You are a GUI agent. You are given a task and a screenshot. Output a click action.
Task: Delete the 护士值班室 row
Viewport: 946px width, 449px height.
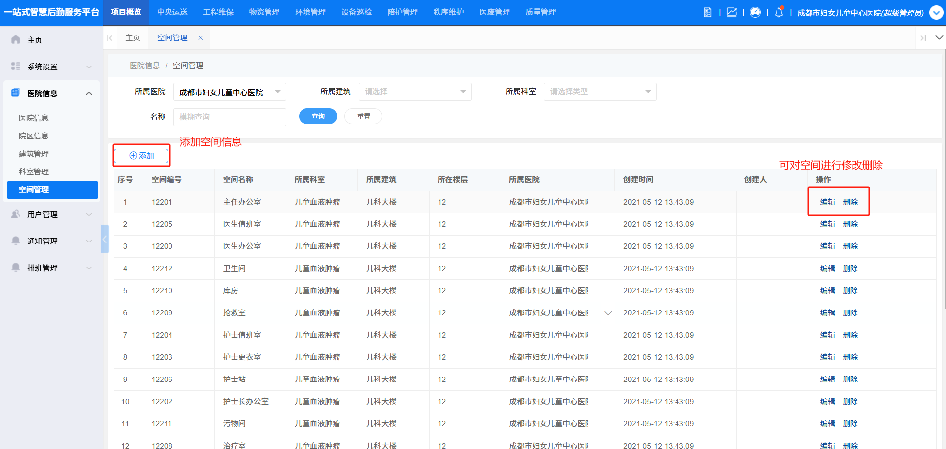(850, 335)
